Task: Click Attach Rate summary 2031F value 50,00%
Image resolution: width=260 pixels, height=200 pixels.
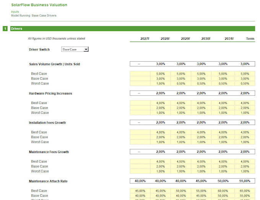Action: (223, 181)
